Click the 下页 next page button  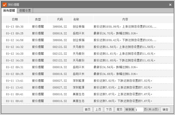[109, 110]
